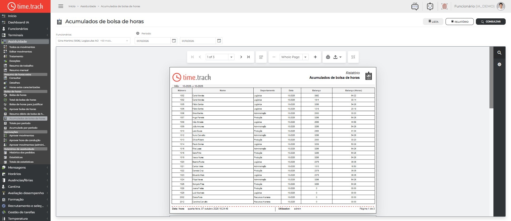The width and height of the screenshot is (511, 221).
Task: Click the RELATÓRIO button
Action: coord(460,22)
